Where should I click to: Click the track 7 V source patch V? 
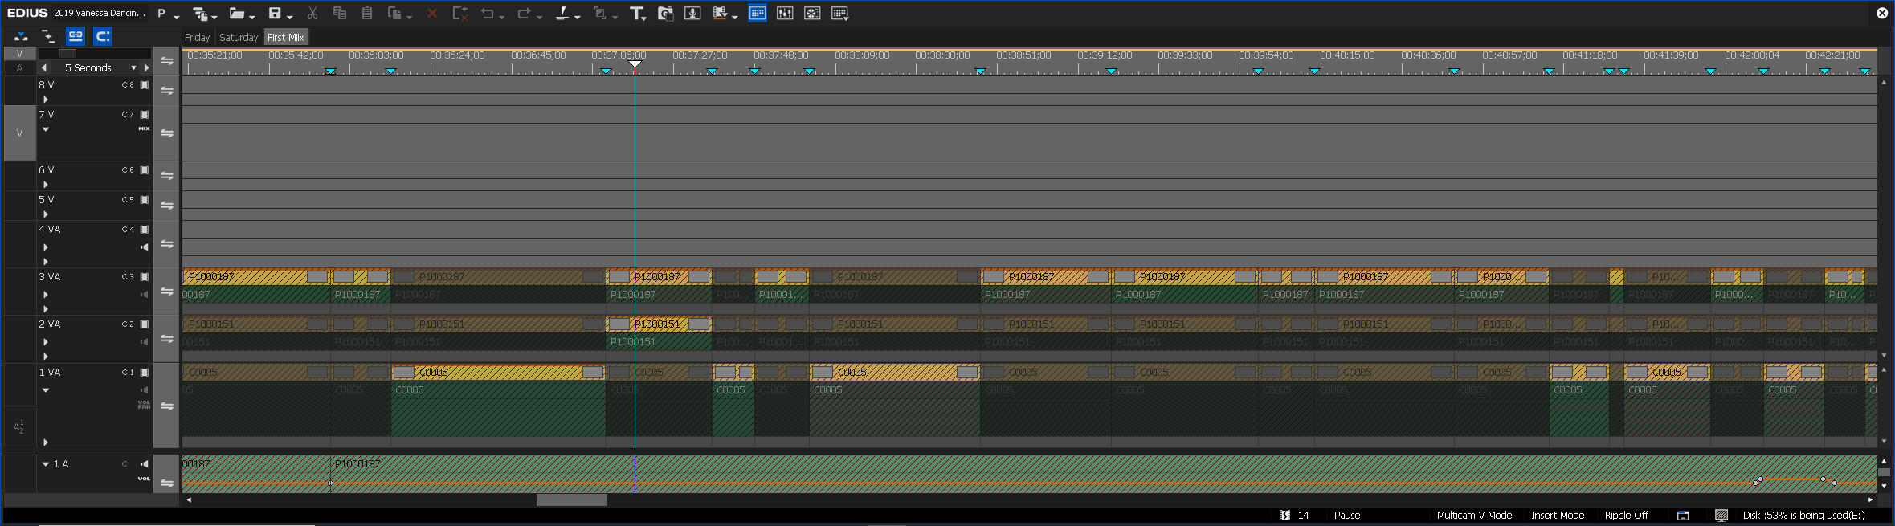(19, 133)
